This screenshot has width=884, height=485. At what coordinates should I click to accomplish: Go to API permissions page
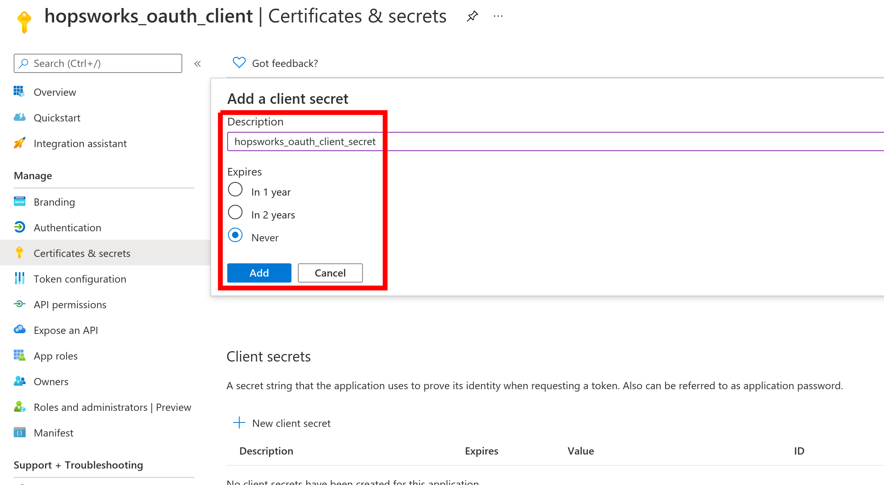coord(70,305)
